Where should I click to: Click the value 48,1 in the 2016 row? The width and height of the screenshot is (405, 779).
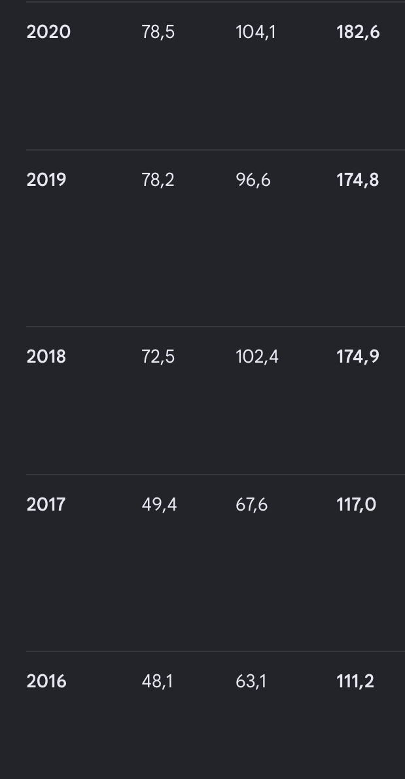[x=157, y=681]
